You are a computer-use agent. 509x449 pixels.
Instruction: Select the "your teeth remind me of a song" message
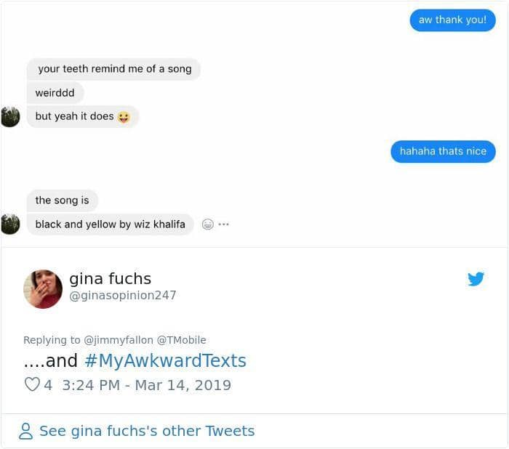[x=114, y=69]
